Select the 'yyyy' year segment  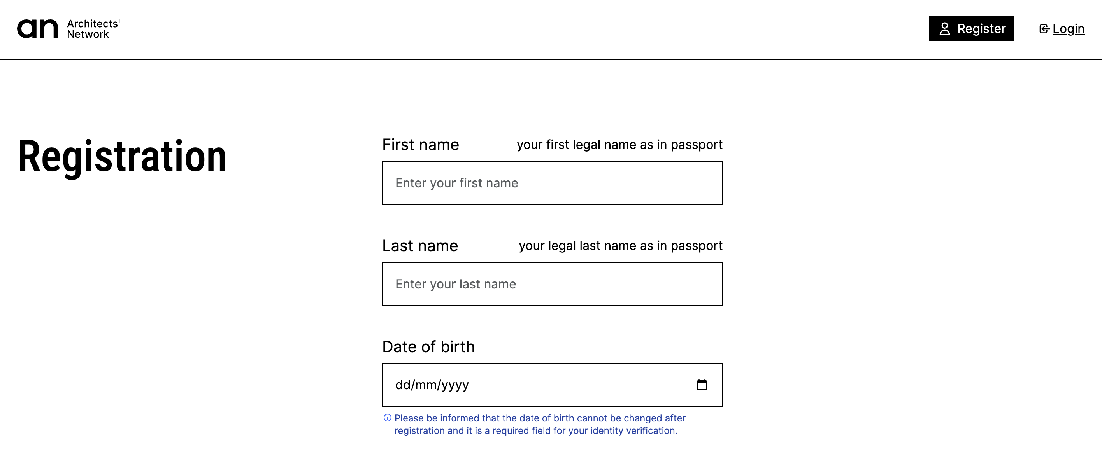point(455,385)
